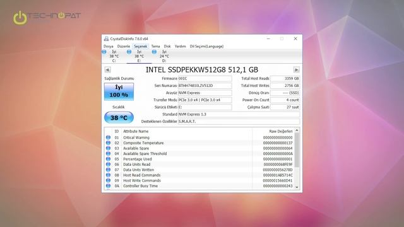Click the Desteklenen Özellikler S.M.A.R.T. field
This screenshot has height=227, width=404.
239,122
